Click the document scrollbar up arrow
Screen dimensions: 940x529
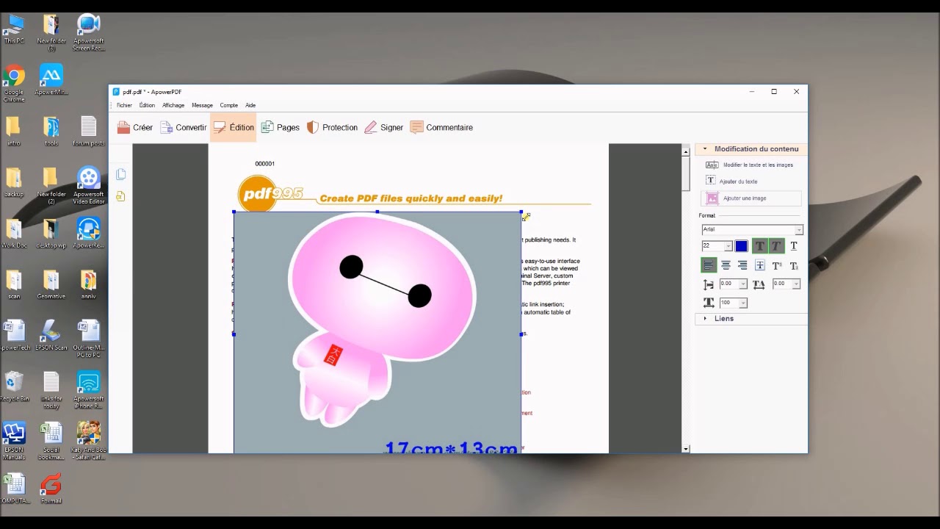click(x=686, y=152)
